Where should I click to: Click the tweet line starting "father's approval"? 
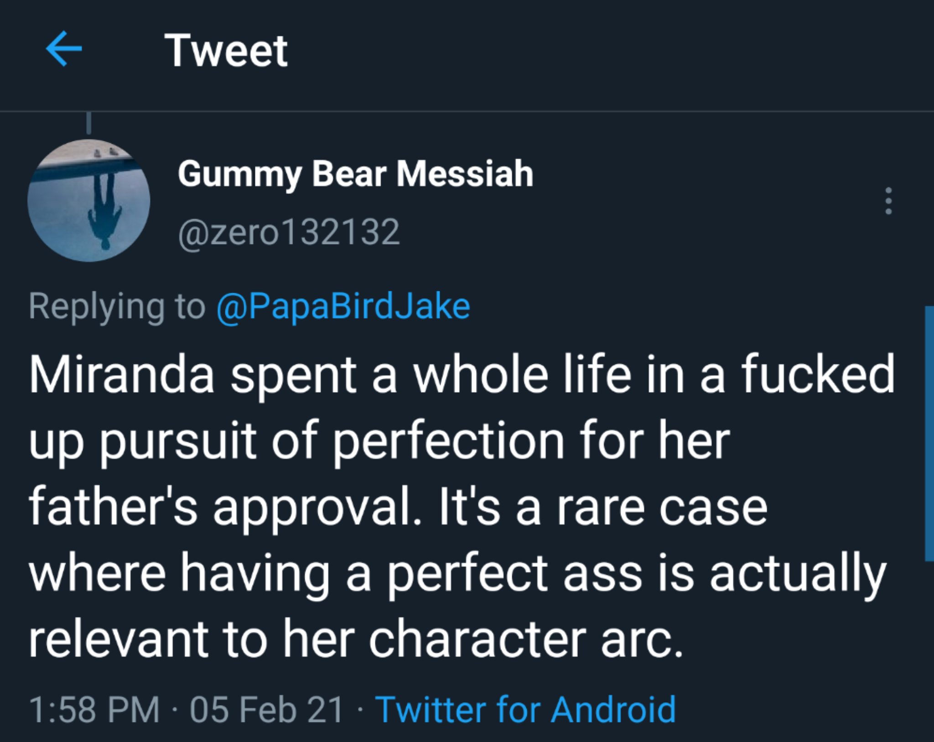click(398, 507)
